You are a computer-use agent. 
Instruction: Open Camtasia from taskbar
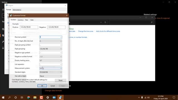[x=41, y=97]
